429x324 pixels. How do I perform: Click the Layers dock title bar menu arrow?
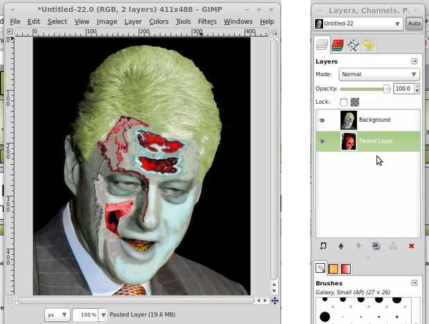319,10
